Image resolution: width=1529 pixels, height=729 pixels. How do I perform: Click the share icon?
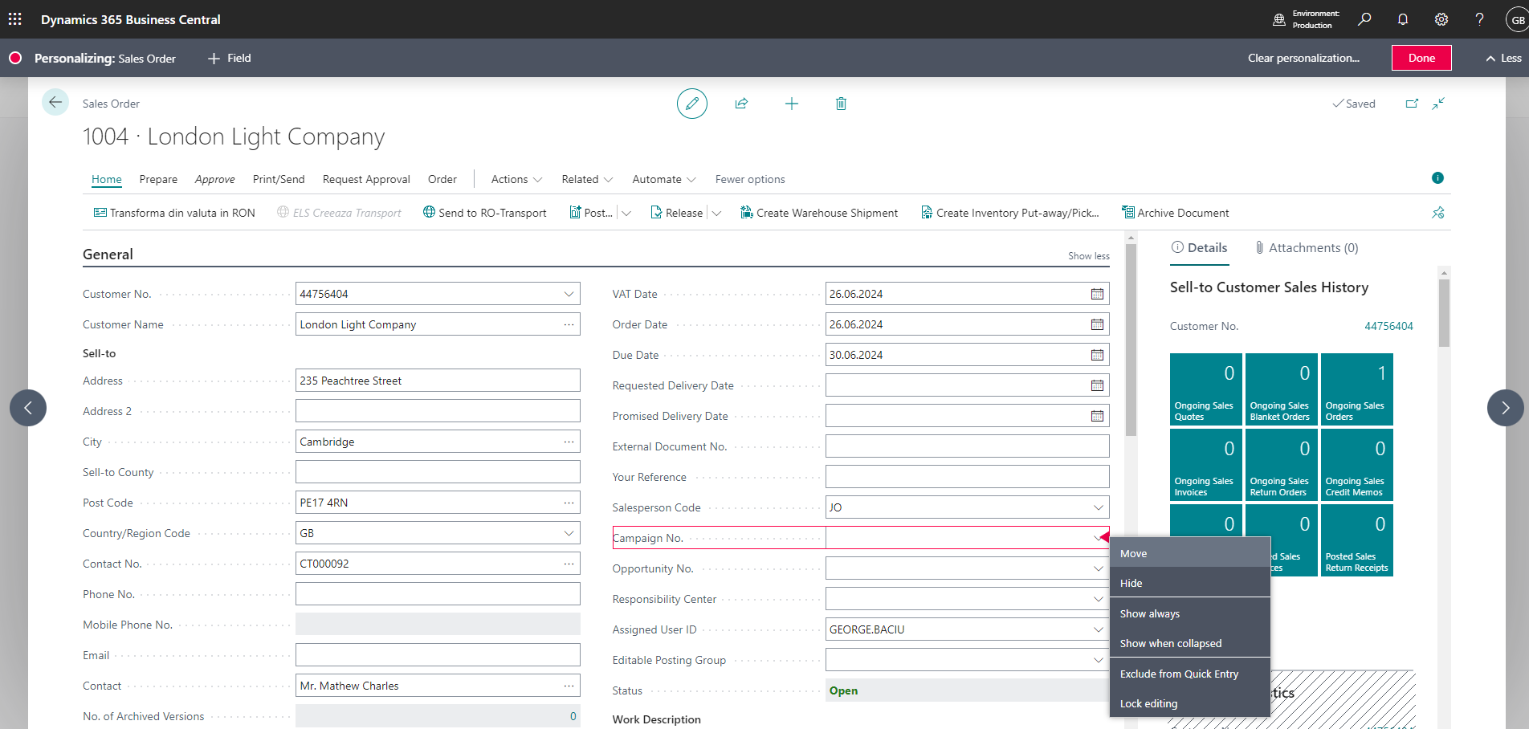click(741, 104)
